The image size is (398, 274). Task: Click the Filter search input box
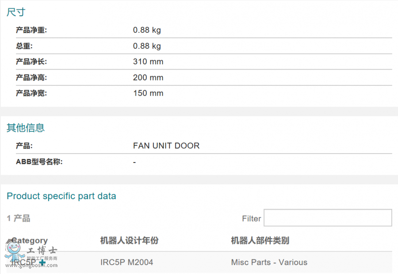click(328, 218)
